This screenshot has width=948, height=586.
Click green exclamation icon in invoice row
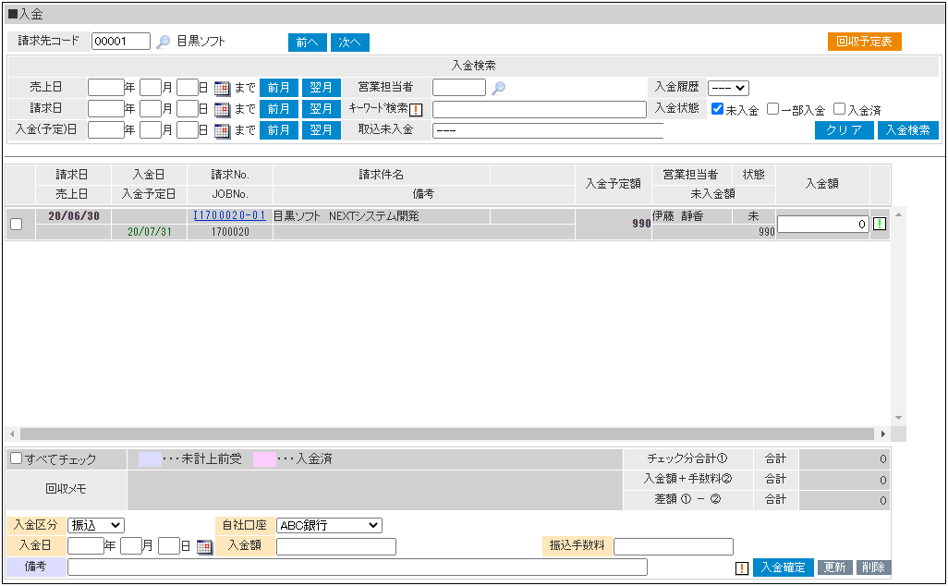point(880,224)
